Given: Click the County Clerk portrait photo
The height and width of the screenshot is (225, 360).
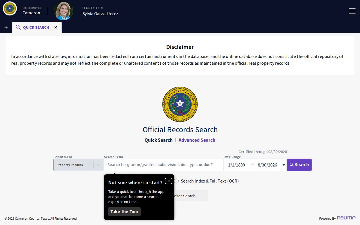Looking at the screenshot, I should pyautogui.click(x=63, y=11).
